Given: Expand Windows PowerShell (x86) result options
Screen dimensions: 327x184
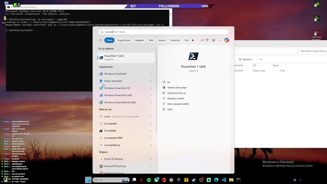Looking at the screenshot, I should 151,95.
